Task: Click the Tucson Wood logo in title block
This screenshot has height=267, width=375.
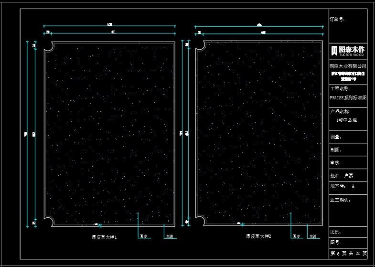Action: 348,51
